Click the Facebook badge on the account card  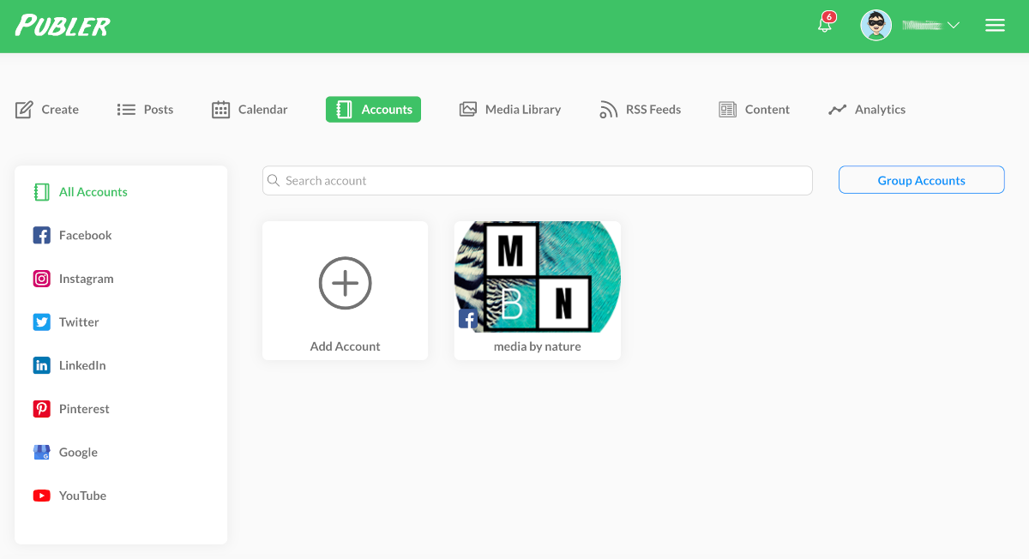click(468, 320)
